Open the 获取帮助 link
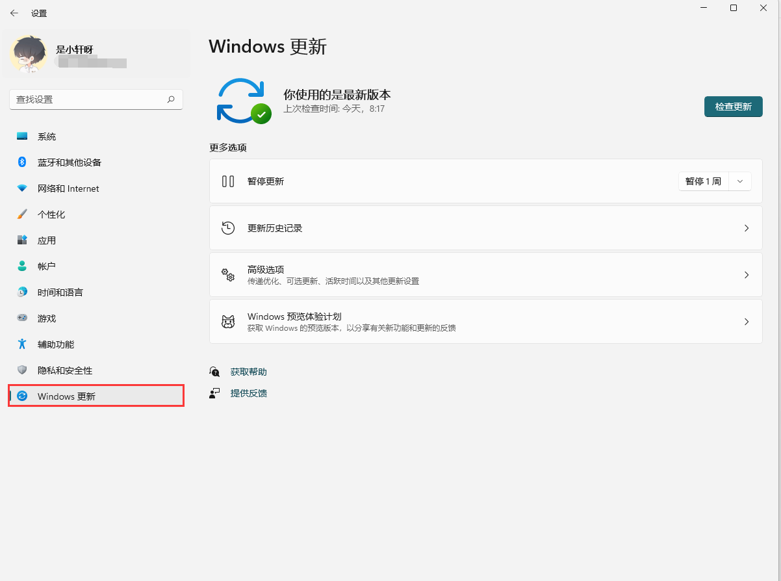Image resolution: width=781 pixels, height=581 pixels. coord(248,372)
